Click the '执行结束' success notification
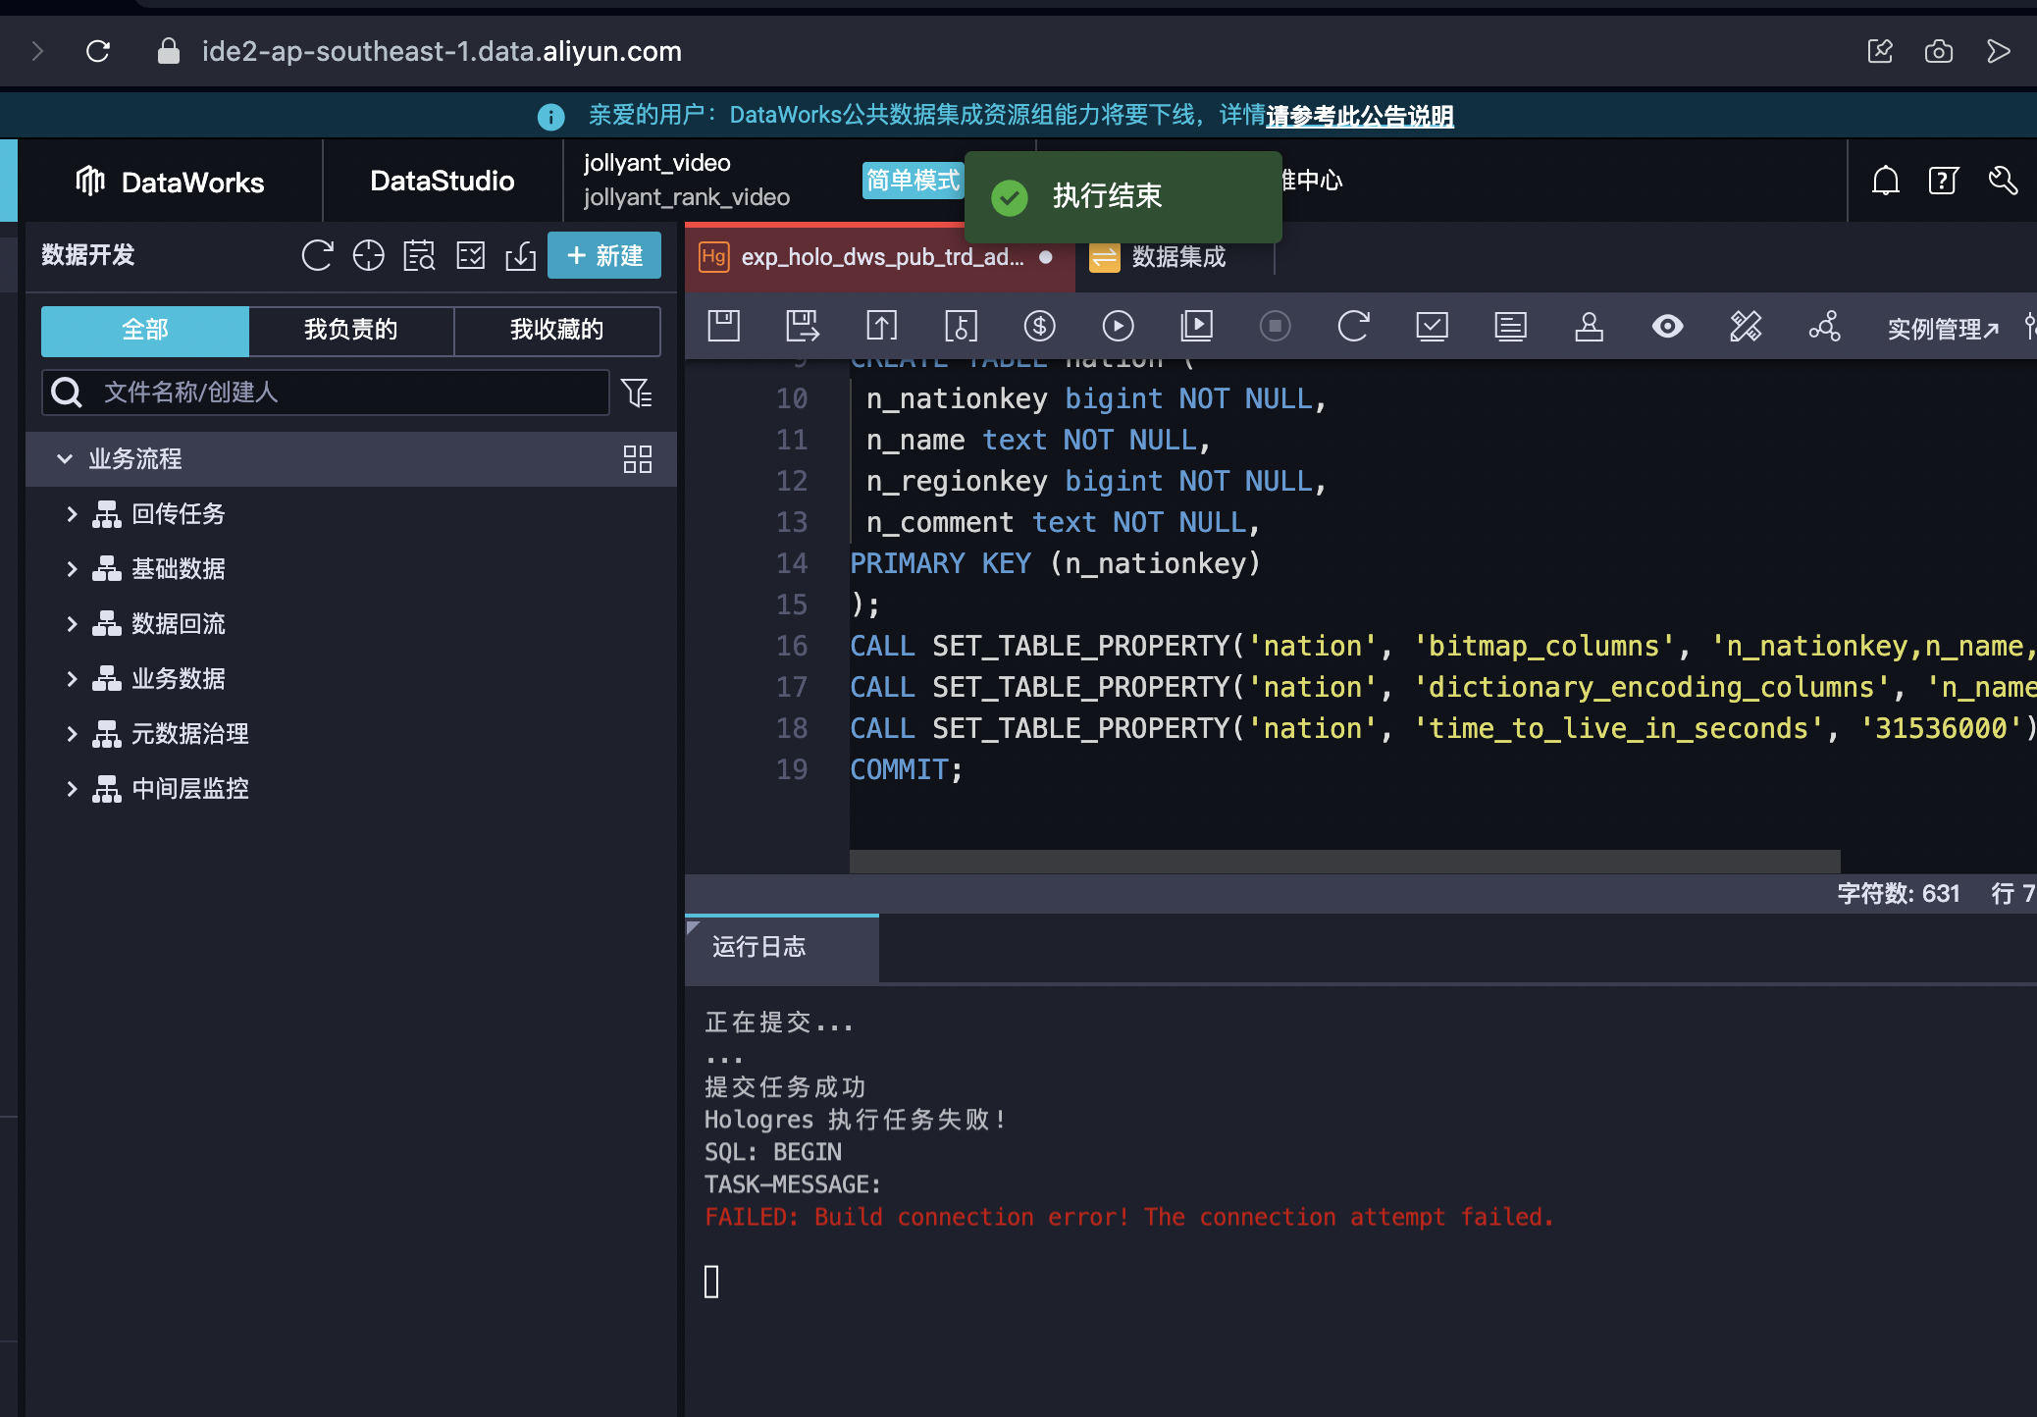Screen dimensions: 2037x1417 click(1123, 196)
